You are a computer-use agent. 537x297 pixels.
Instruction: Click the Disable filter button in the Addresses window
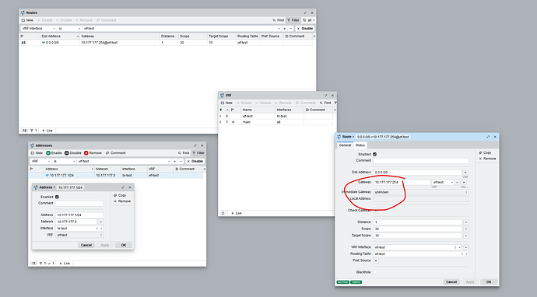coord(195,161)
